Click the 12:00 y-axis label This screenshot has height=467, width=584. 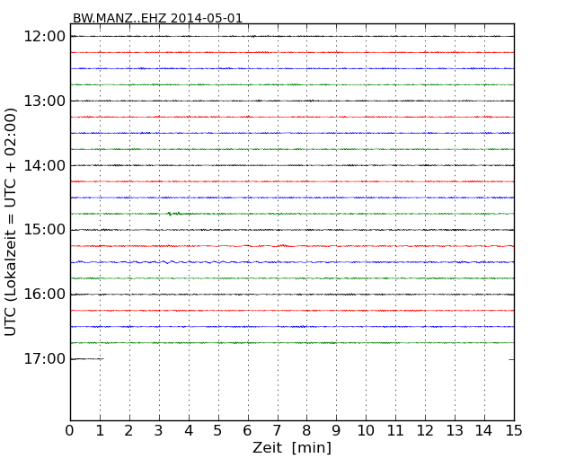click(x=44, y=37)
